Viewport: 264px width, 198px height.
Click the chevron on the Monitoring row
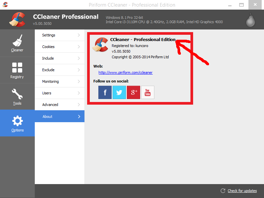pyautogui.click(x=79, y=81)
